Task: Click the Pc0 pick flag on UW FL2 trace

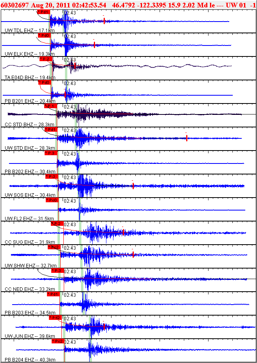Action: click(x=52, y=200)
